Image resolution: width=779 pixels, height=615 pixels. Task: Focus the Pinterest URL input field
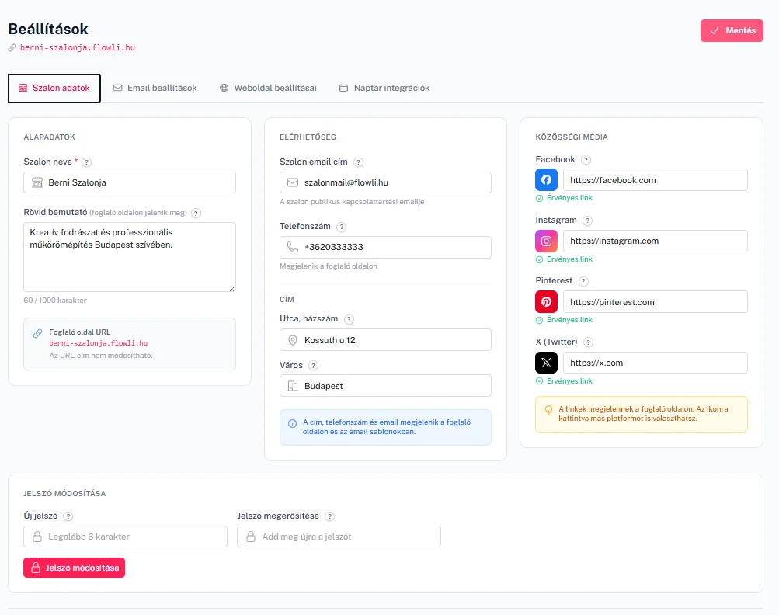[x=656, y=301]
